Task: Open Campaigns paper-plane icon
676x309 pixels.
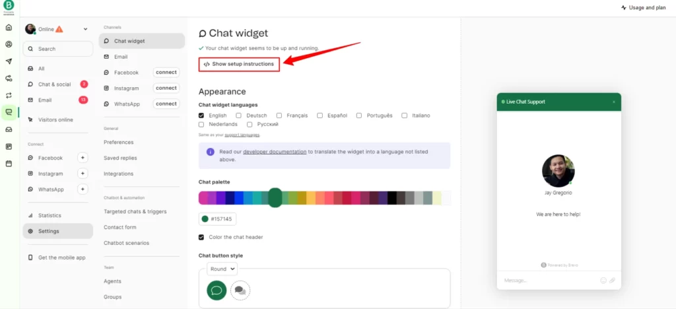Action: pos(9,61)
